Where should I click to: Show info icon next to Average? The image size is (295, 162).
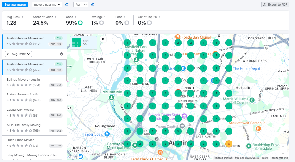(105, 17)
